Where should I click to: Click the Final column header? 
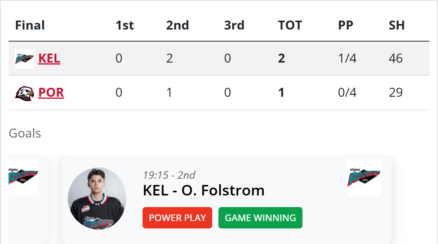coord(30,25)
